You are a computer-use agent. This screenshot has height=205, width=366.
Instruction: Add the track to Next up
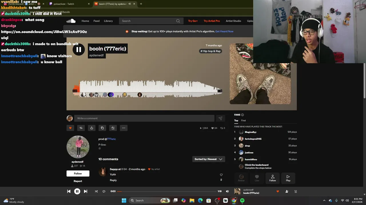(x=113, y=128)
